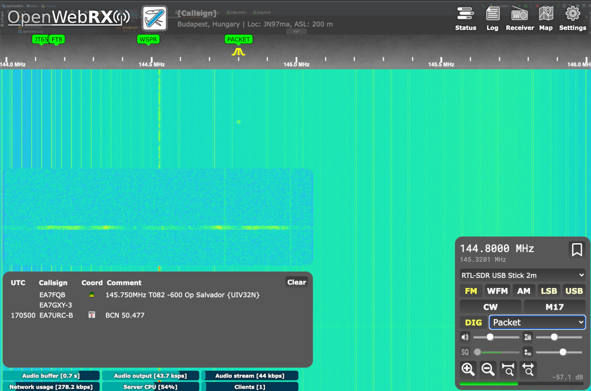Viewport: 591px width, 391px height.
Task: Switch to CW mode
Action: point(490,307)
